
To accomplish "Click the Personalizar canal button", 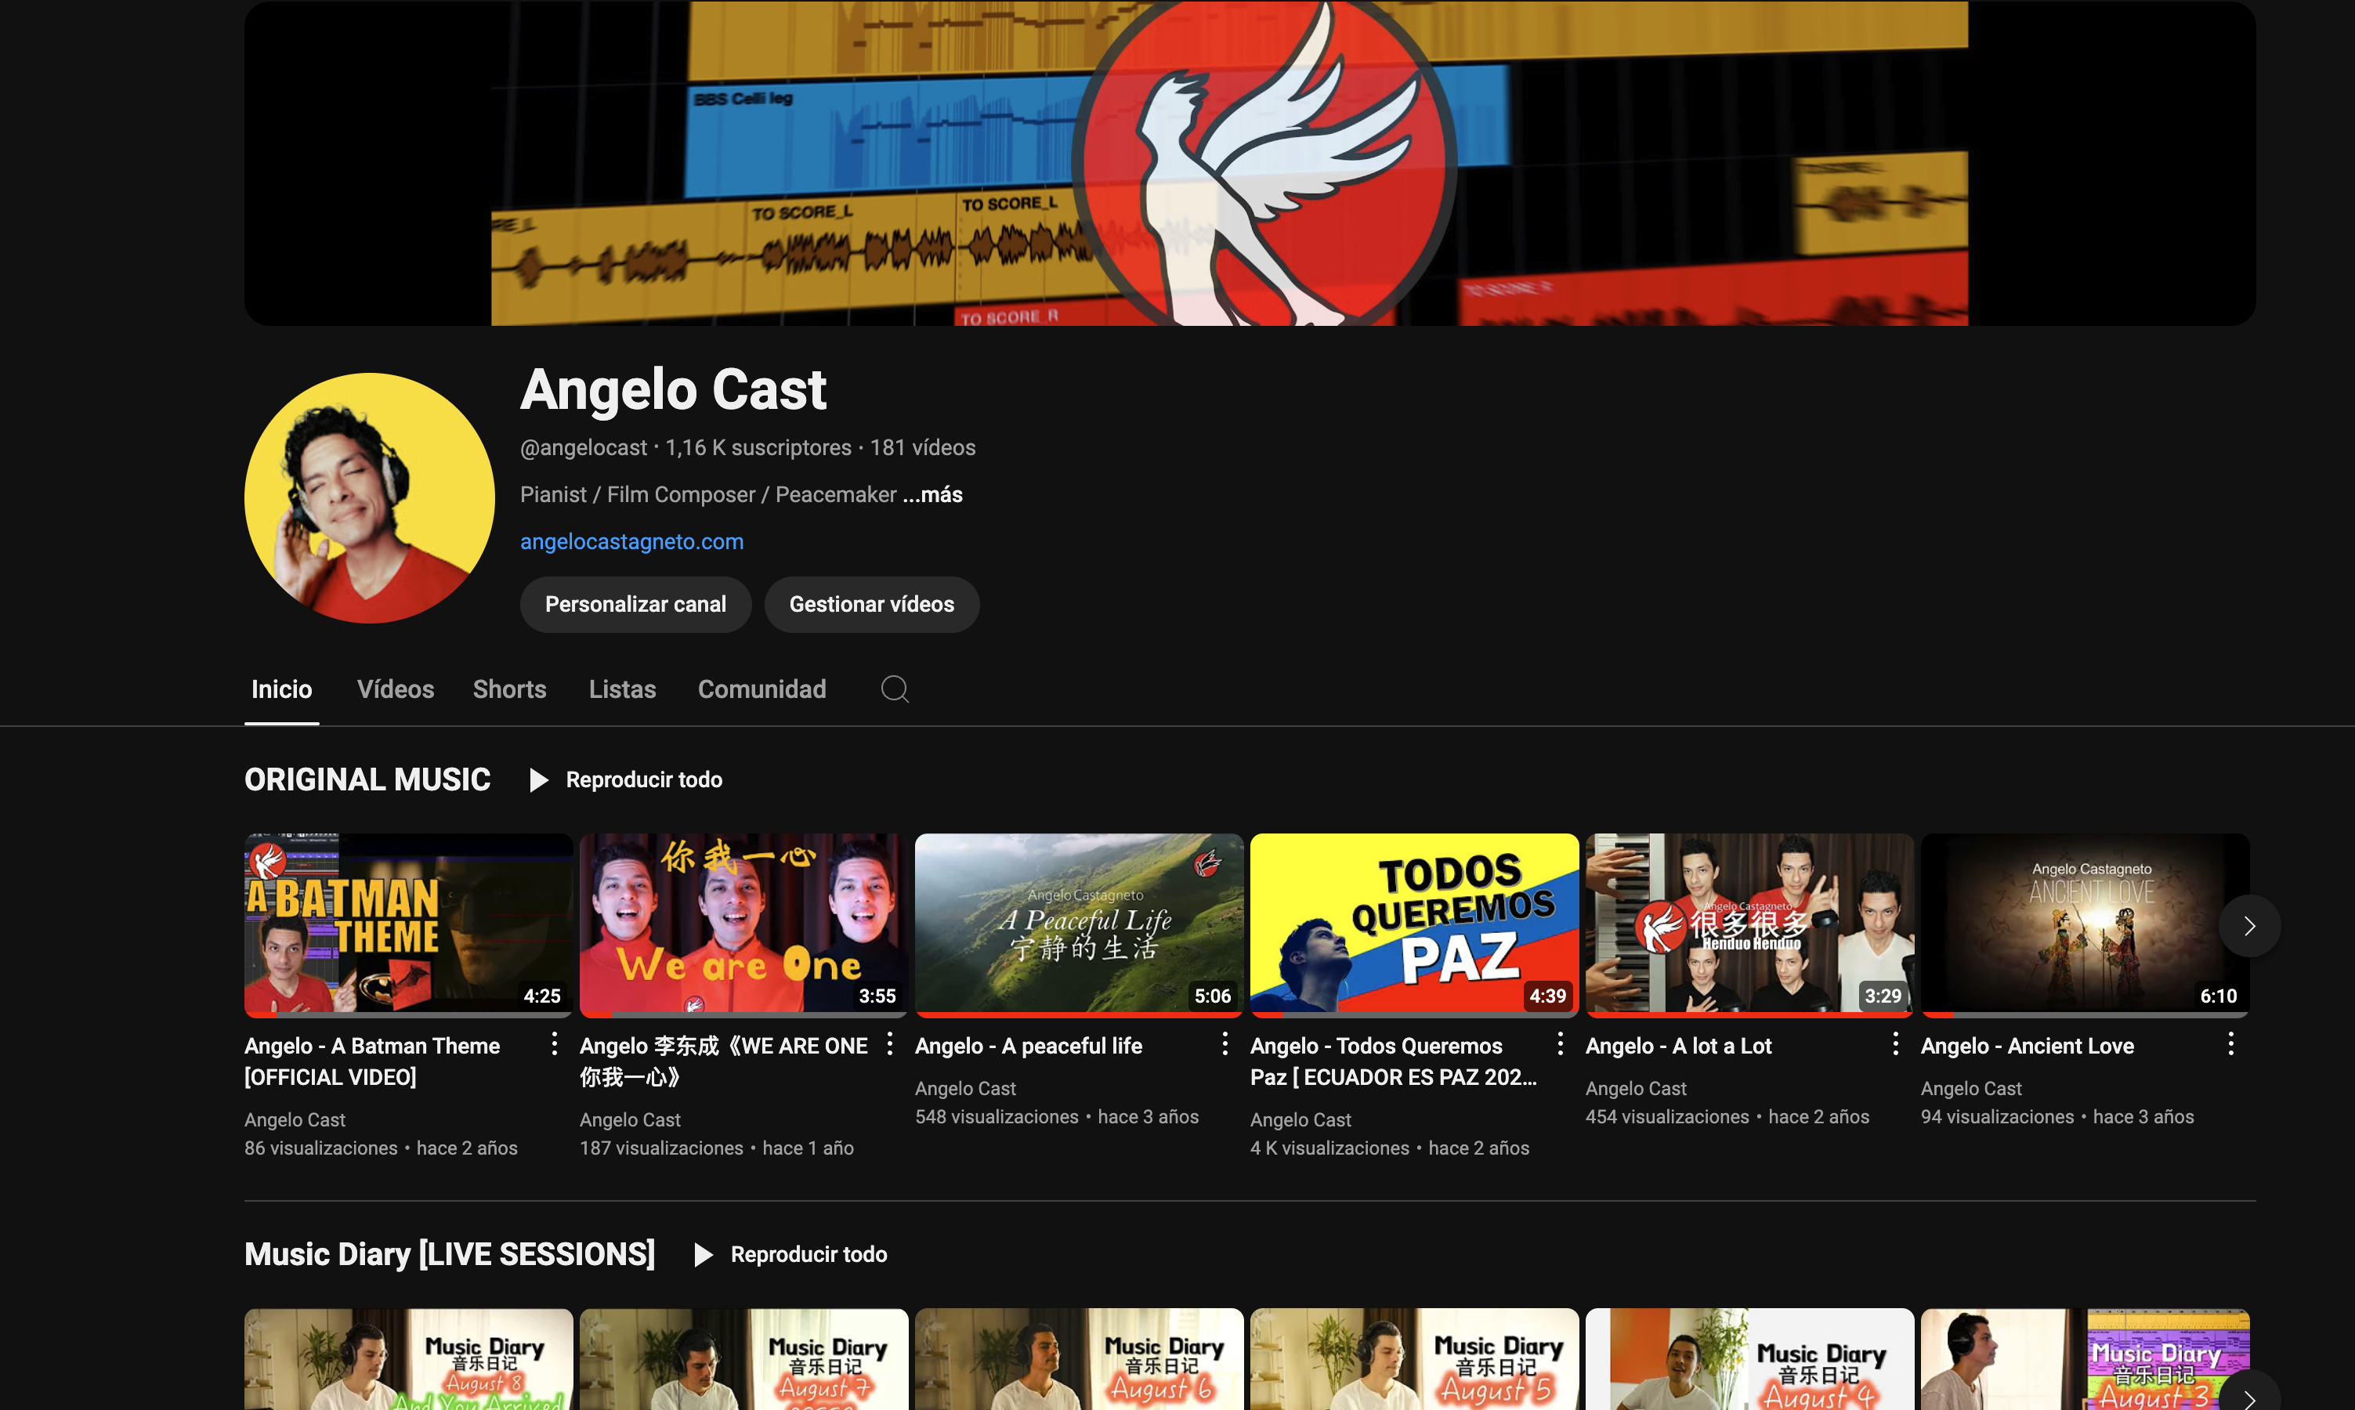I will 635,604.
